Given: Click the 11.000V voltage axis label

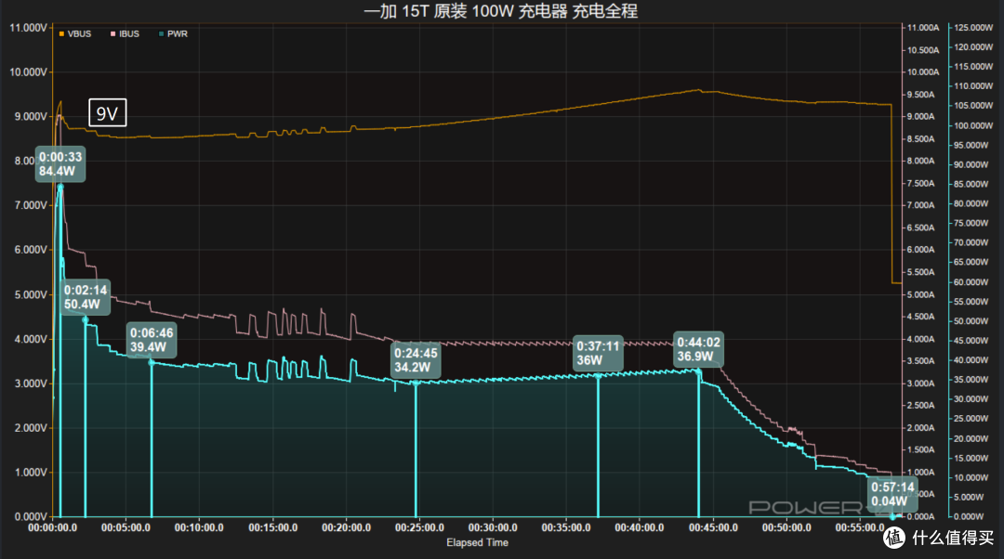Looking at the screenshot, I should pyautogui.click(x=28, y=28).
